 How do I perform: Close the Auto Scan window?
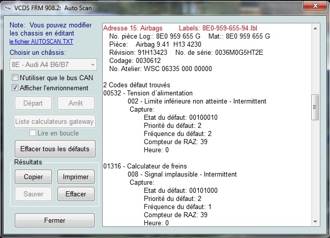[x=315, y=6]
